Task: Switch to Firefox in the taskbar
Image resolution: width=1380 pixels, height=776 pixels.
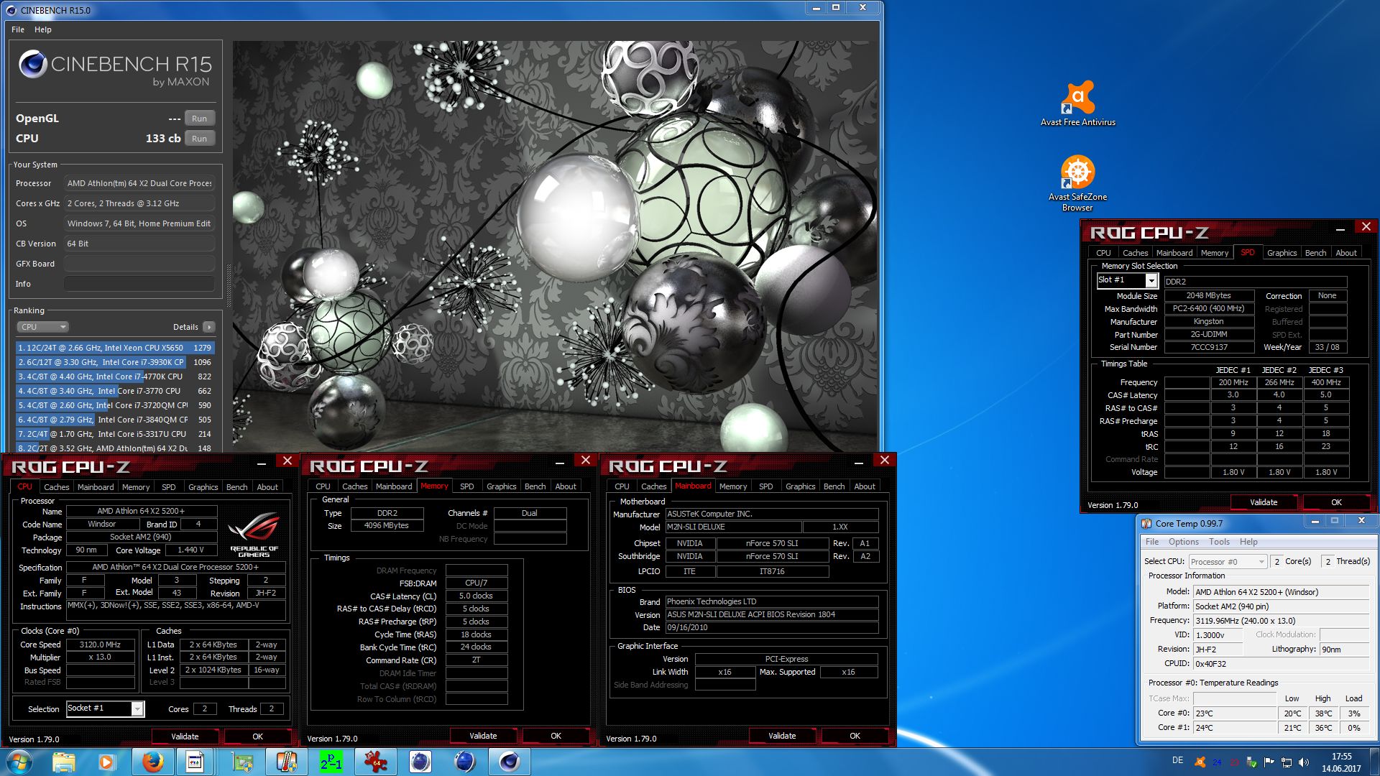Action: coord(152,762)
